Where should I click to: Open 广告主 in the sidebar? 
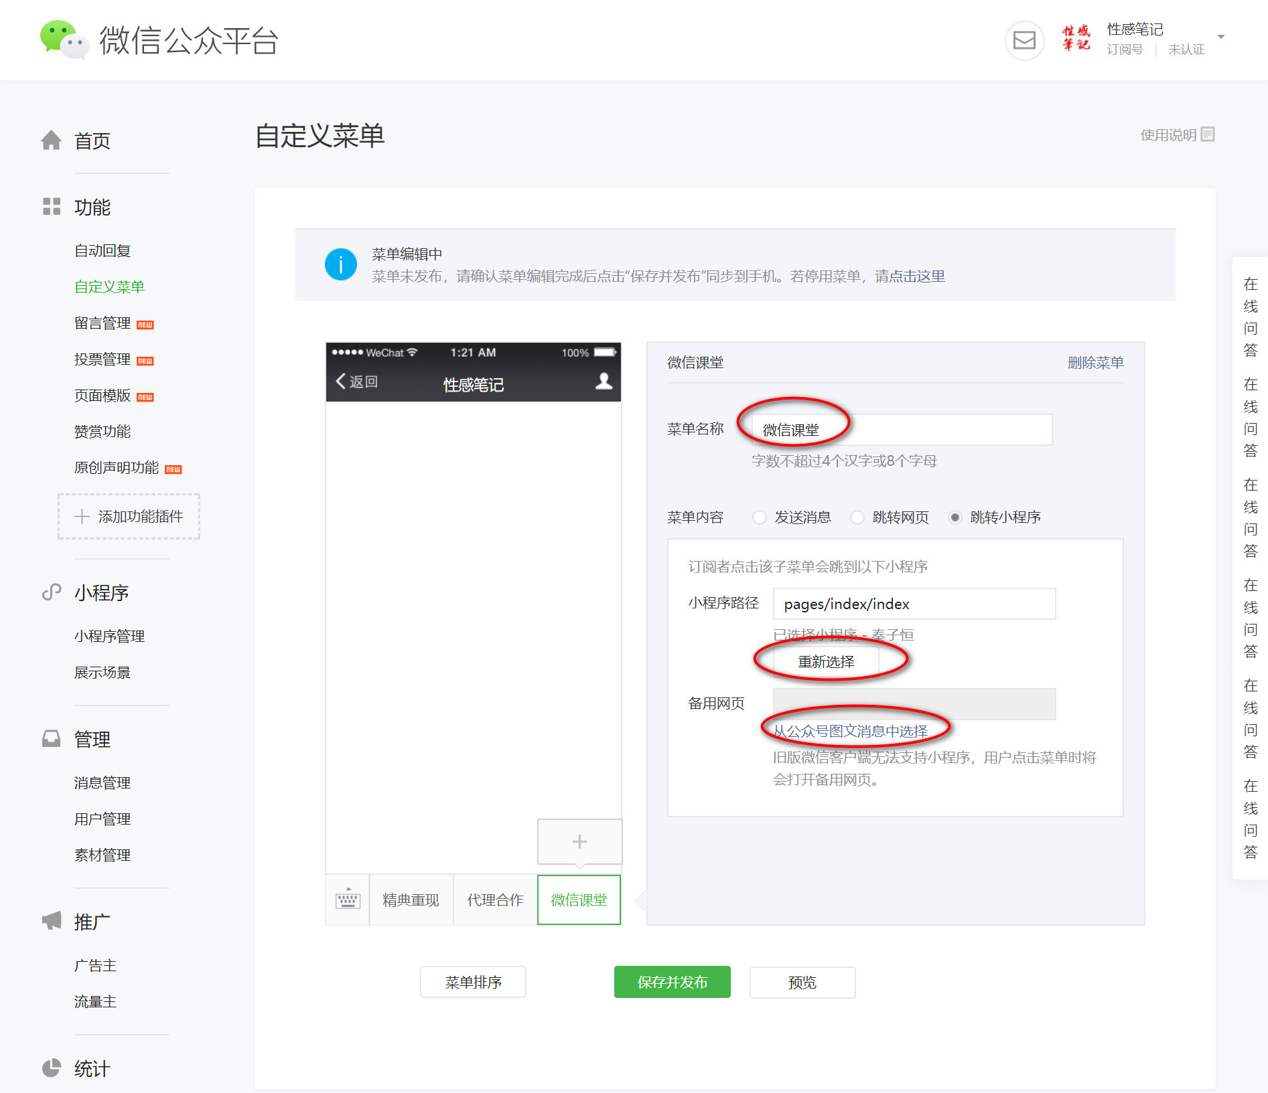click(x=95, y=966)
